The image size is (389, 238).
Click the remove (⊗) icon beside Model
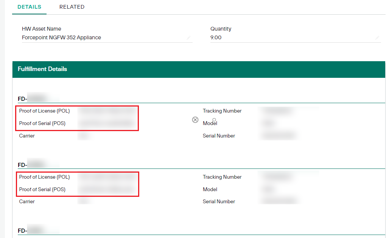(x=195, y=120)
